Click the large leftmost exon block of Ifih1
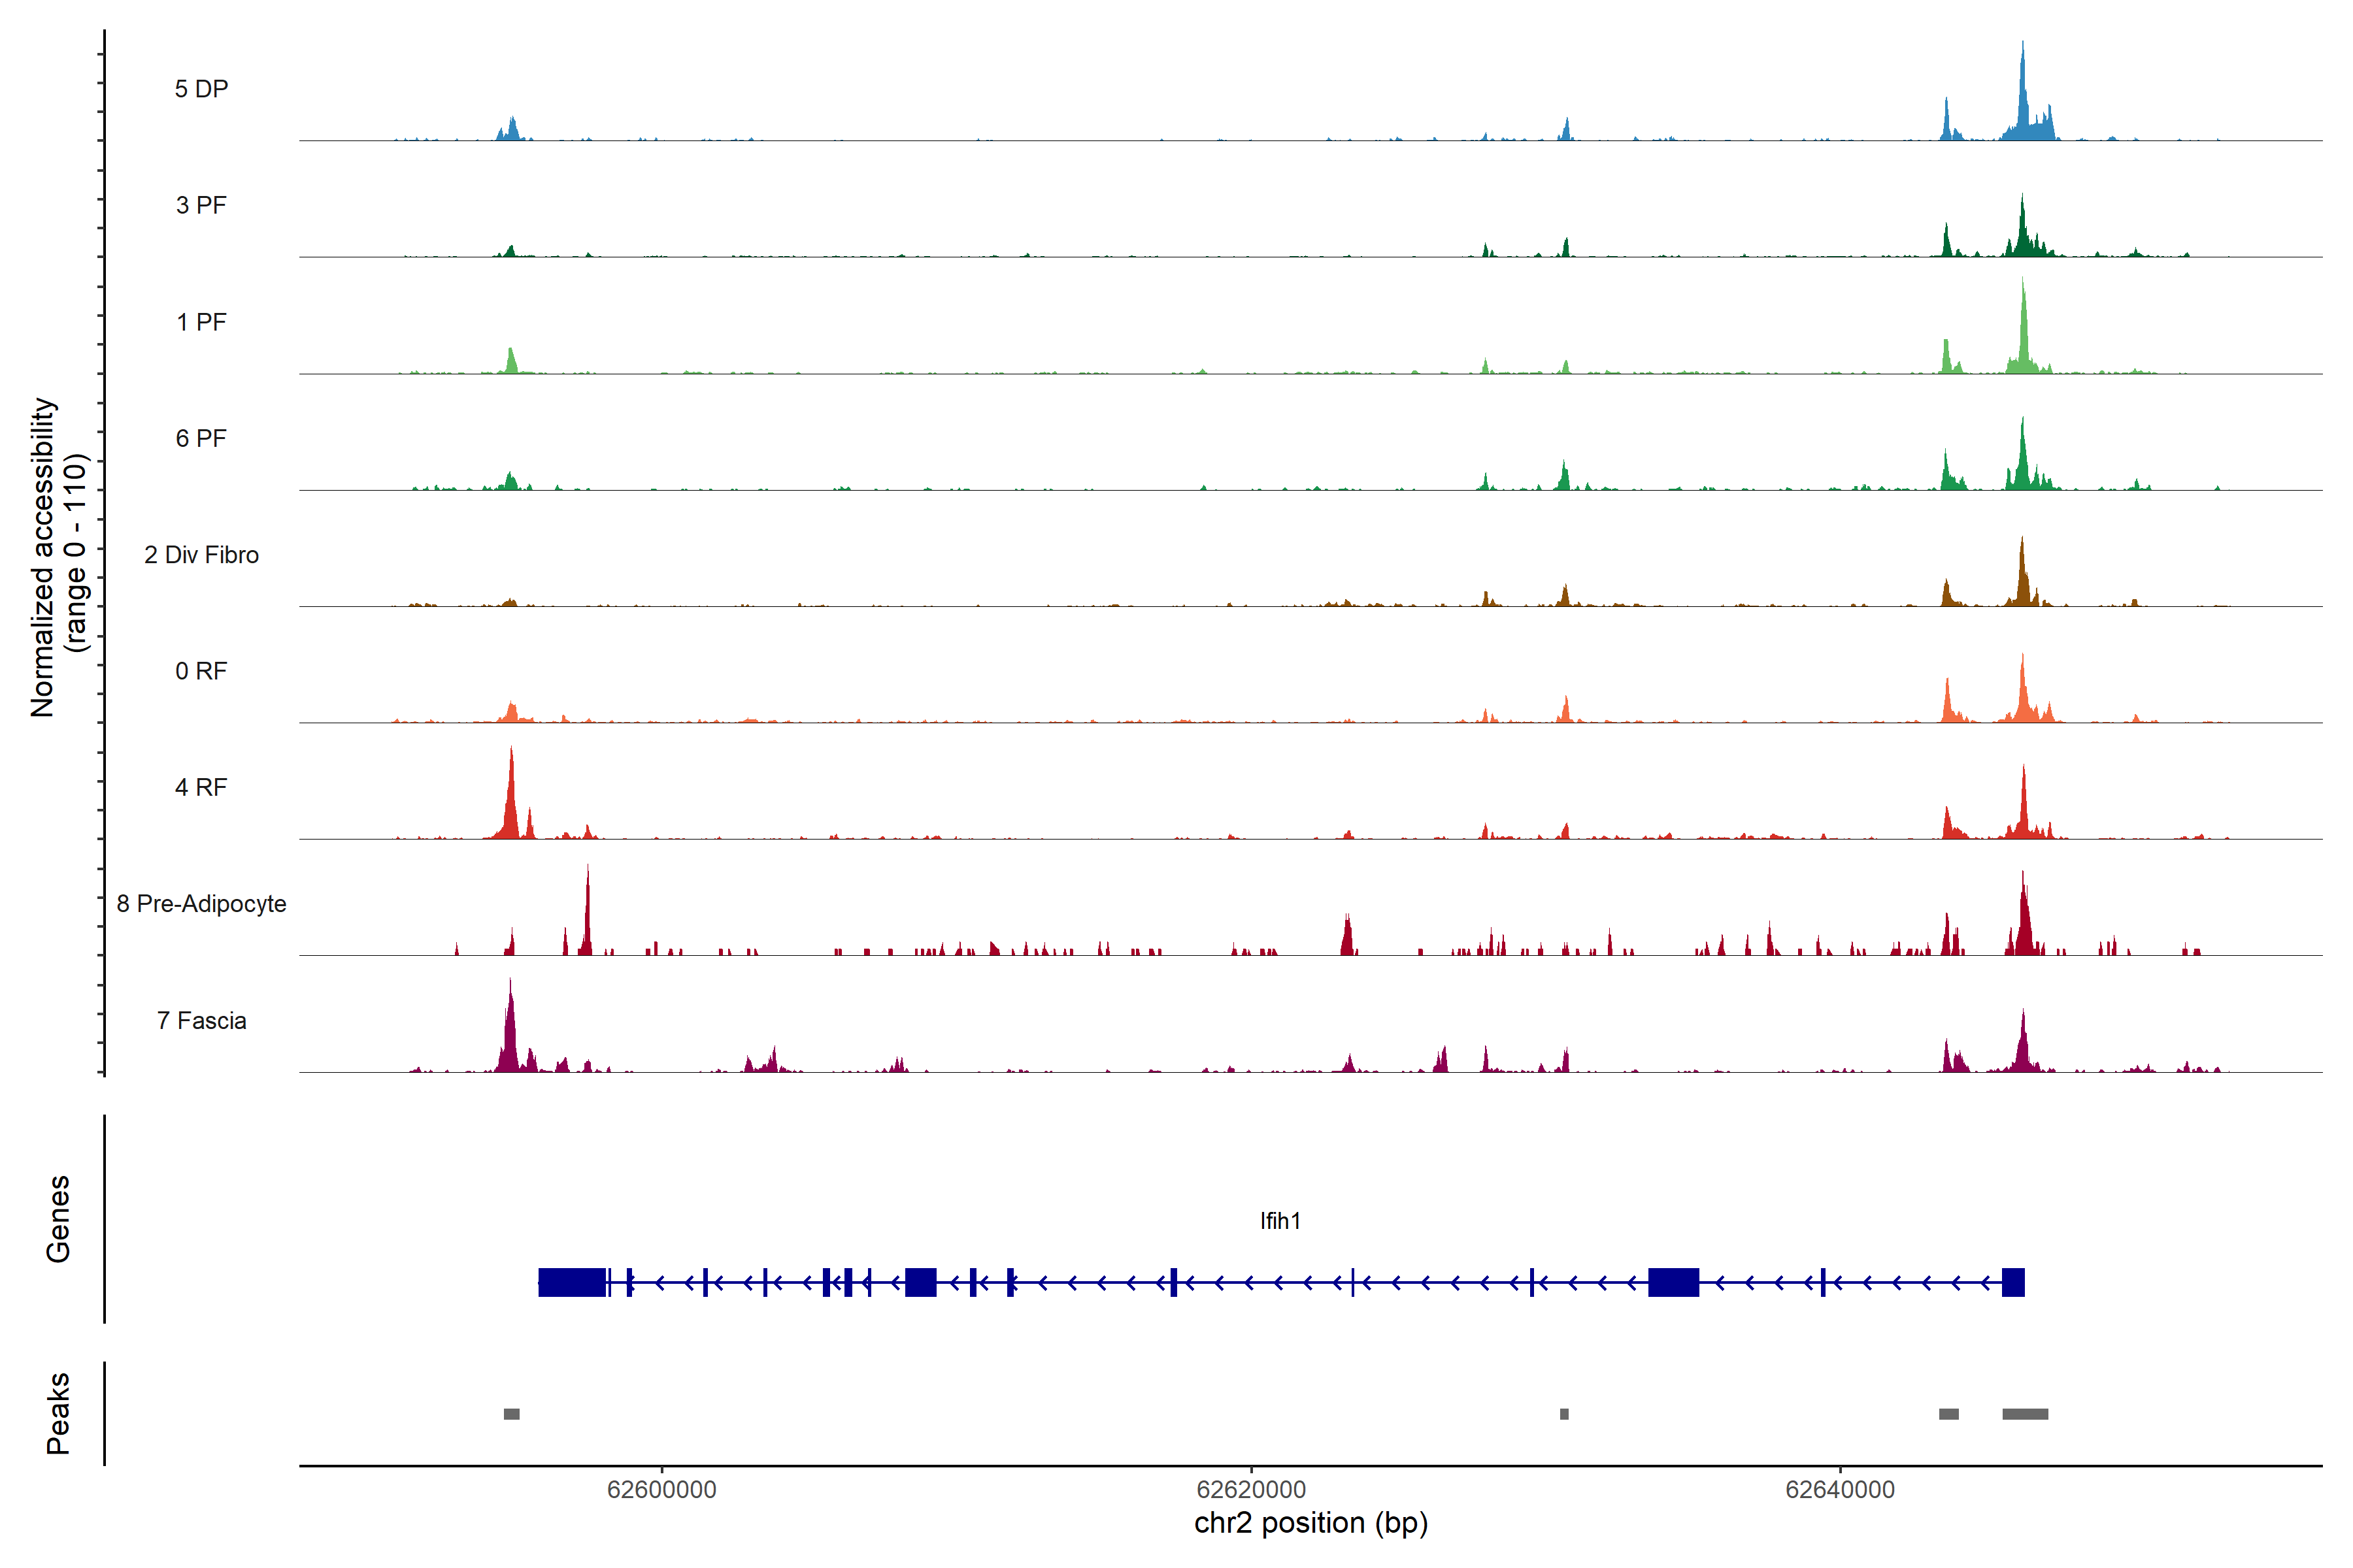 click(x=571, y=1282)
